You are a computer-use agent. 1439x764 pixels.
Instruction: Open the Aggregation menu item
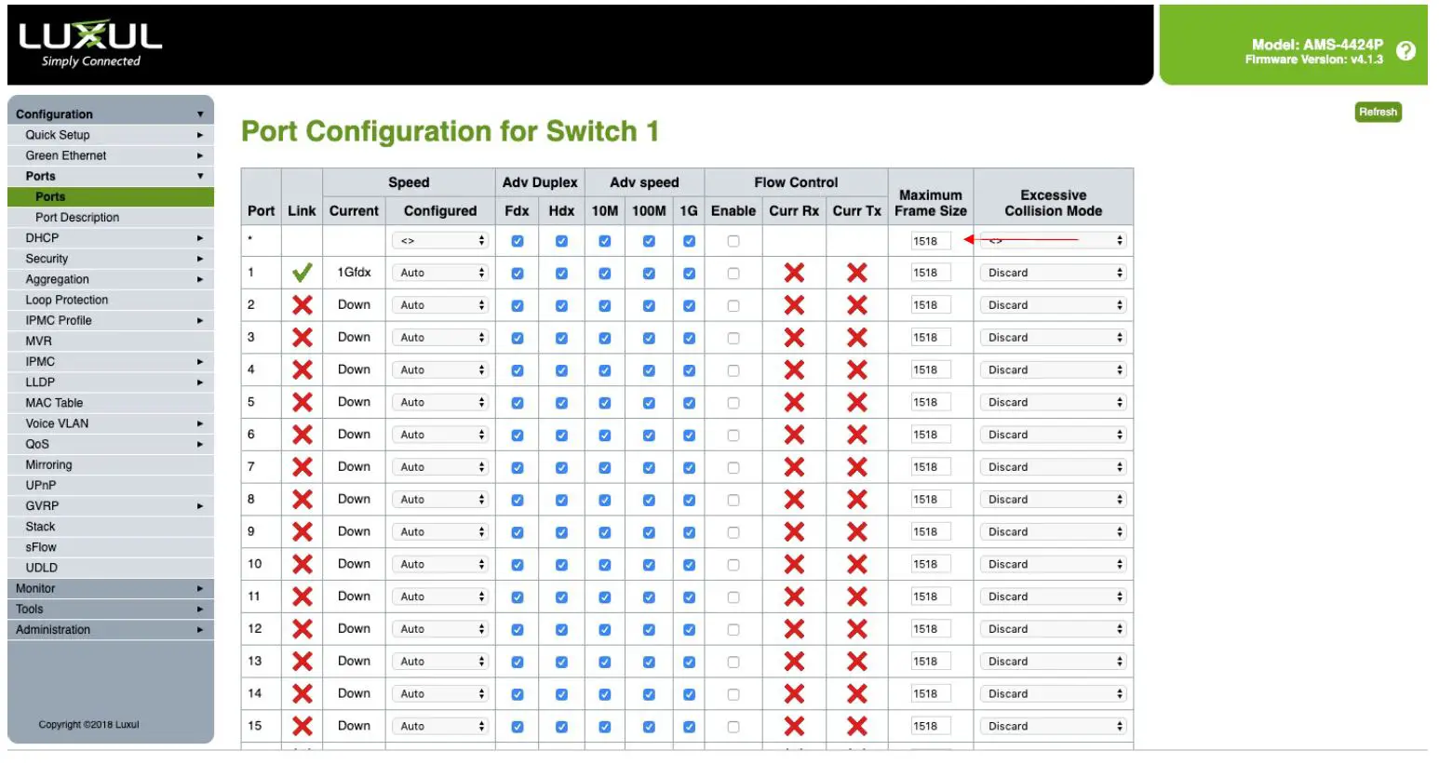(x=111, y=279)
